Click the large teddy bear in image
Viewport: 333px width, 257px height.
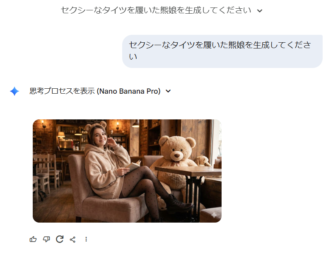[177, 162]
